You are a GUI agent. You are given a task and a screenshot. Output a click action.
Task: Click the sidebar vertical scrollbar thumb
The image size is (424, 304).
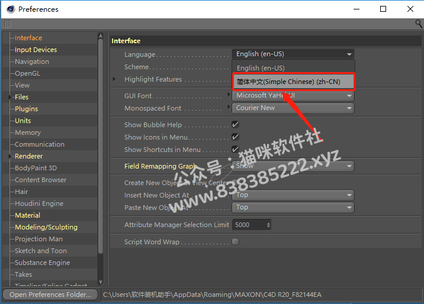click(x=101, y=146)
